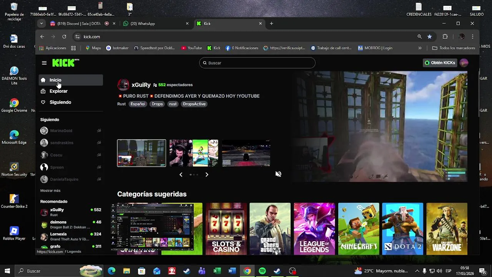Image resolution: width=492 pixels, height=277 pixels.
Task: Click the zoom magnifier in address bar
Action: 419,37
